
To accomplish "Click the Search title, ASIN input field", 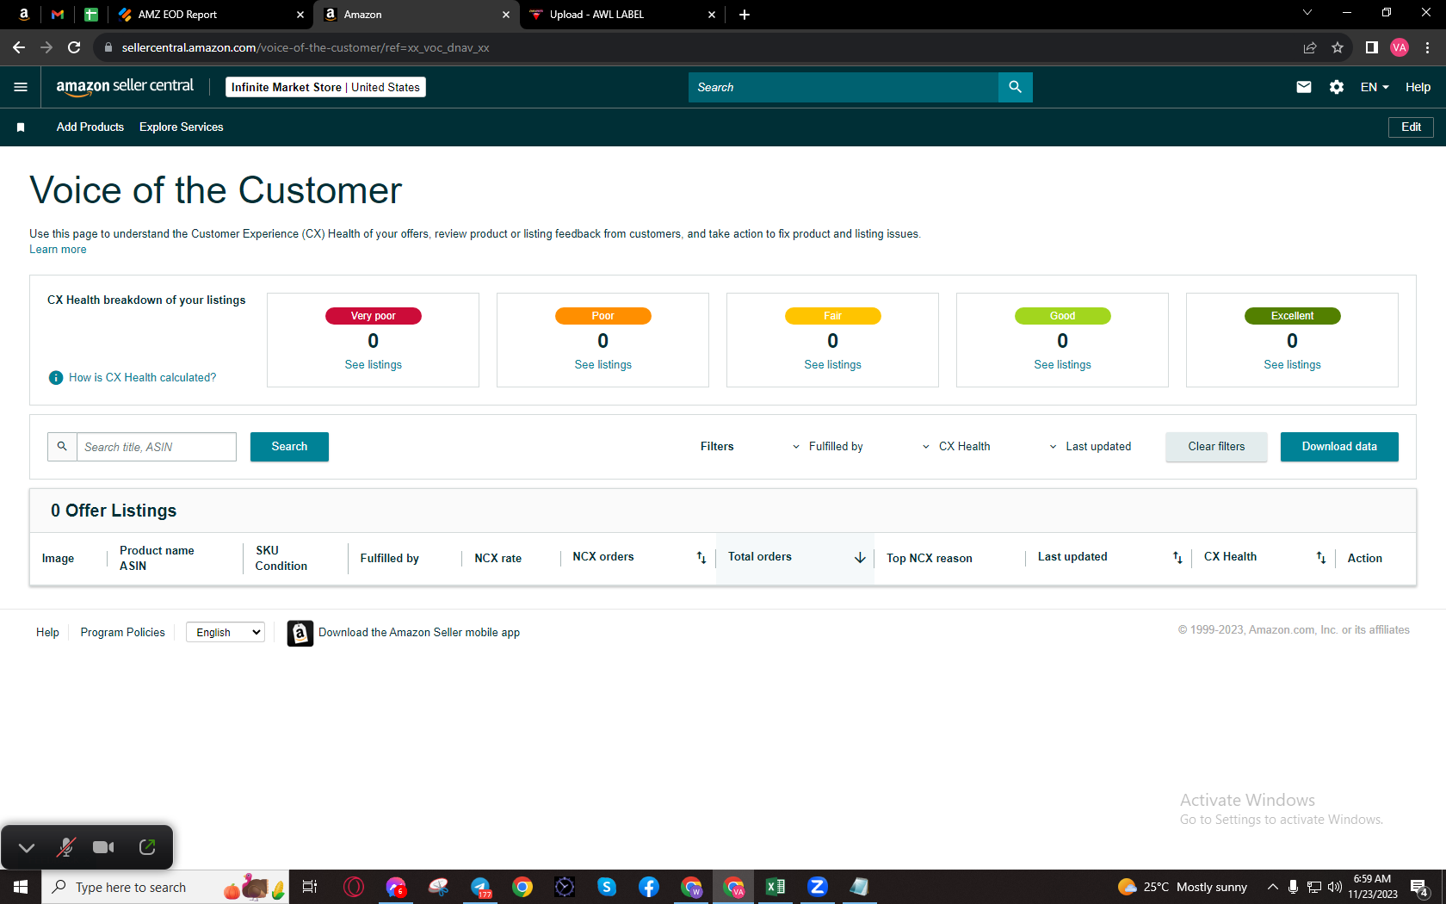I will [x=157, y=447].
